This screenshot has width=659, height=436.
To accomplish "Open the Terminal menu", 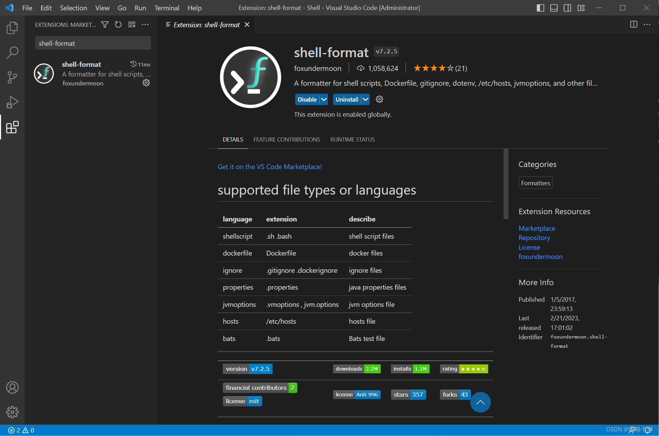I will click(x=167, y=8).
